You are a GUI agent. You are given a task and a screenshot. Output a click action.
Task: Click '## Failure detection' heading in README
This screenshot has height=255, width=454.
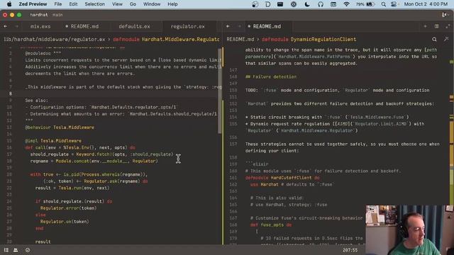pos(271,76)
